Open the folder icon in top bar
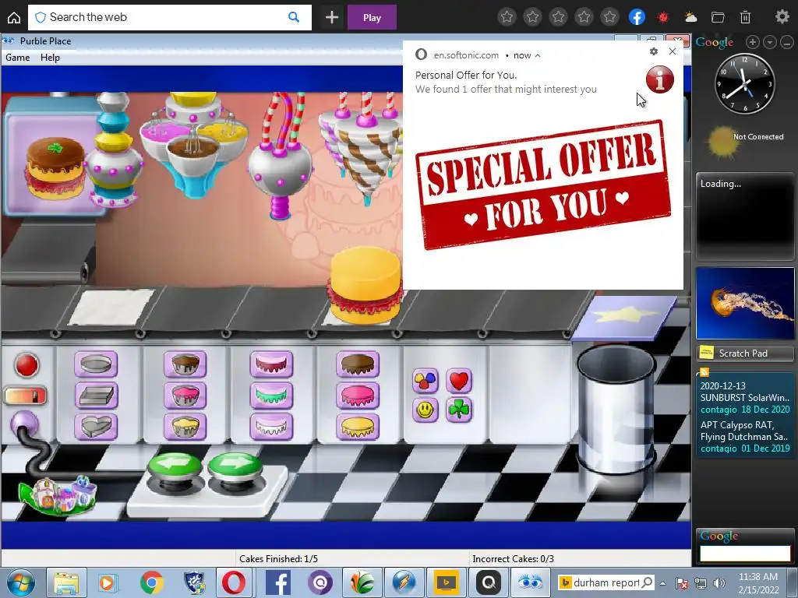This screenshot has width=798, height=598. pyautogui.click(x=718, y=17)
